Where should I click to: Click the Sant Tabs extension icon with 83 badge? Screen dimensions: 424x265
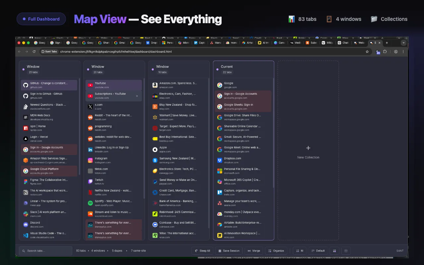(378, 52)
